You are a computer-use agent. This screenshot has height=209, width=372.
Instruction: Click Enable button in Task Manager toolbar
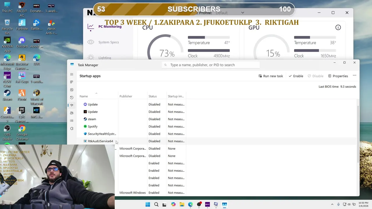click(x=296, y=76)
